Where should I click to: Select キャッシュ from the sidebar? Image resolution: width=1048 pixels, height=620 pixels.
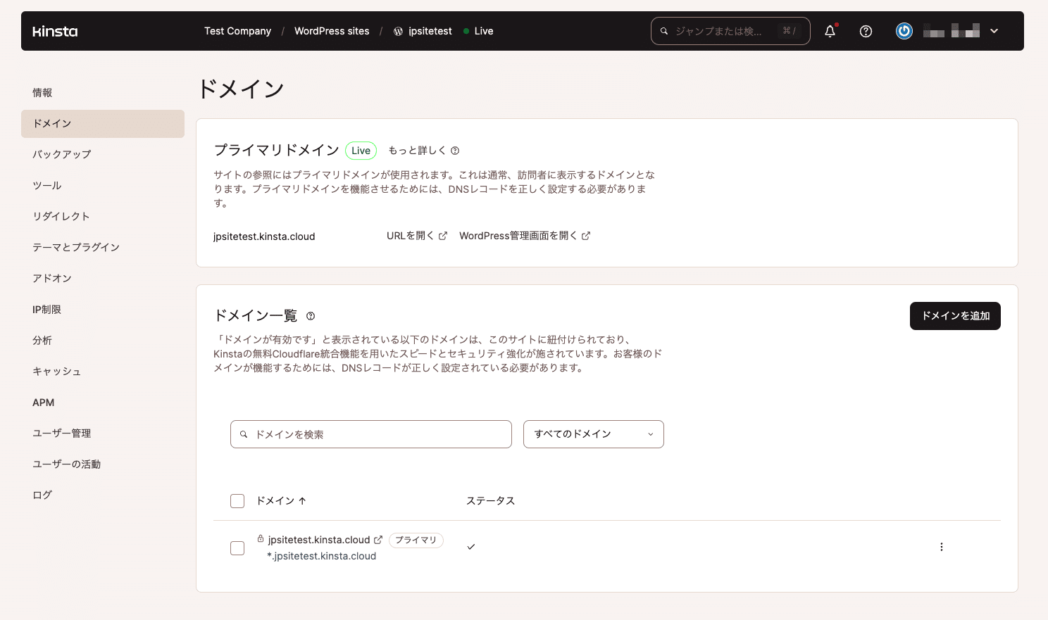click(x=57, y=371)
